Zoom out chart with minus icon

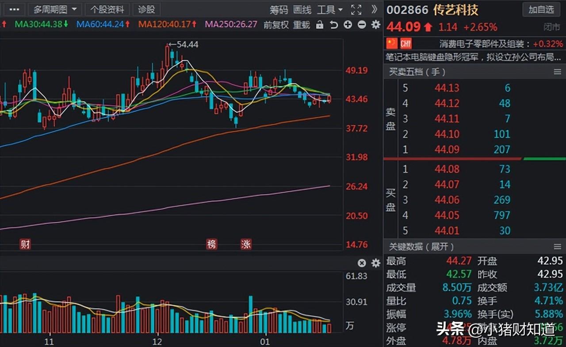362,25
